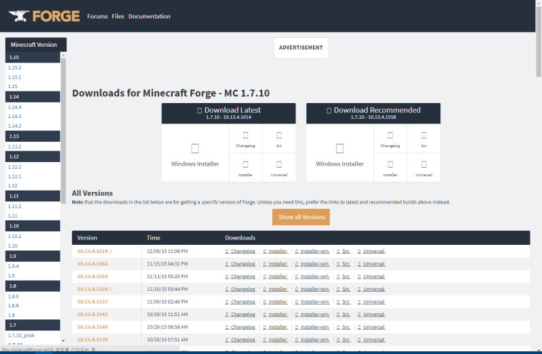The height and width of the screenshot is (354, 542).
Task: Select Minecraft version 1.11.2
Action: point(14,207)
